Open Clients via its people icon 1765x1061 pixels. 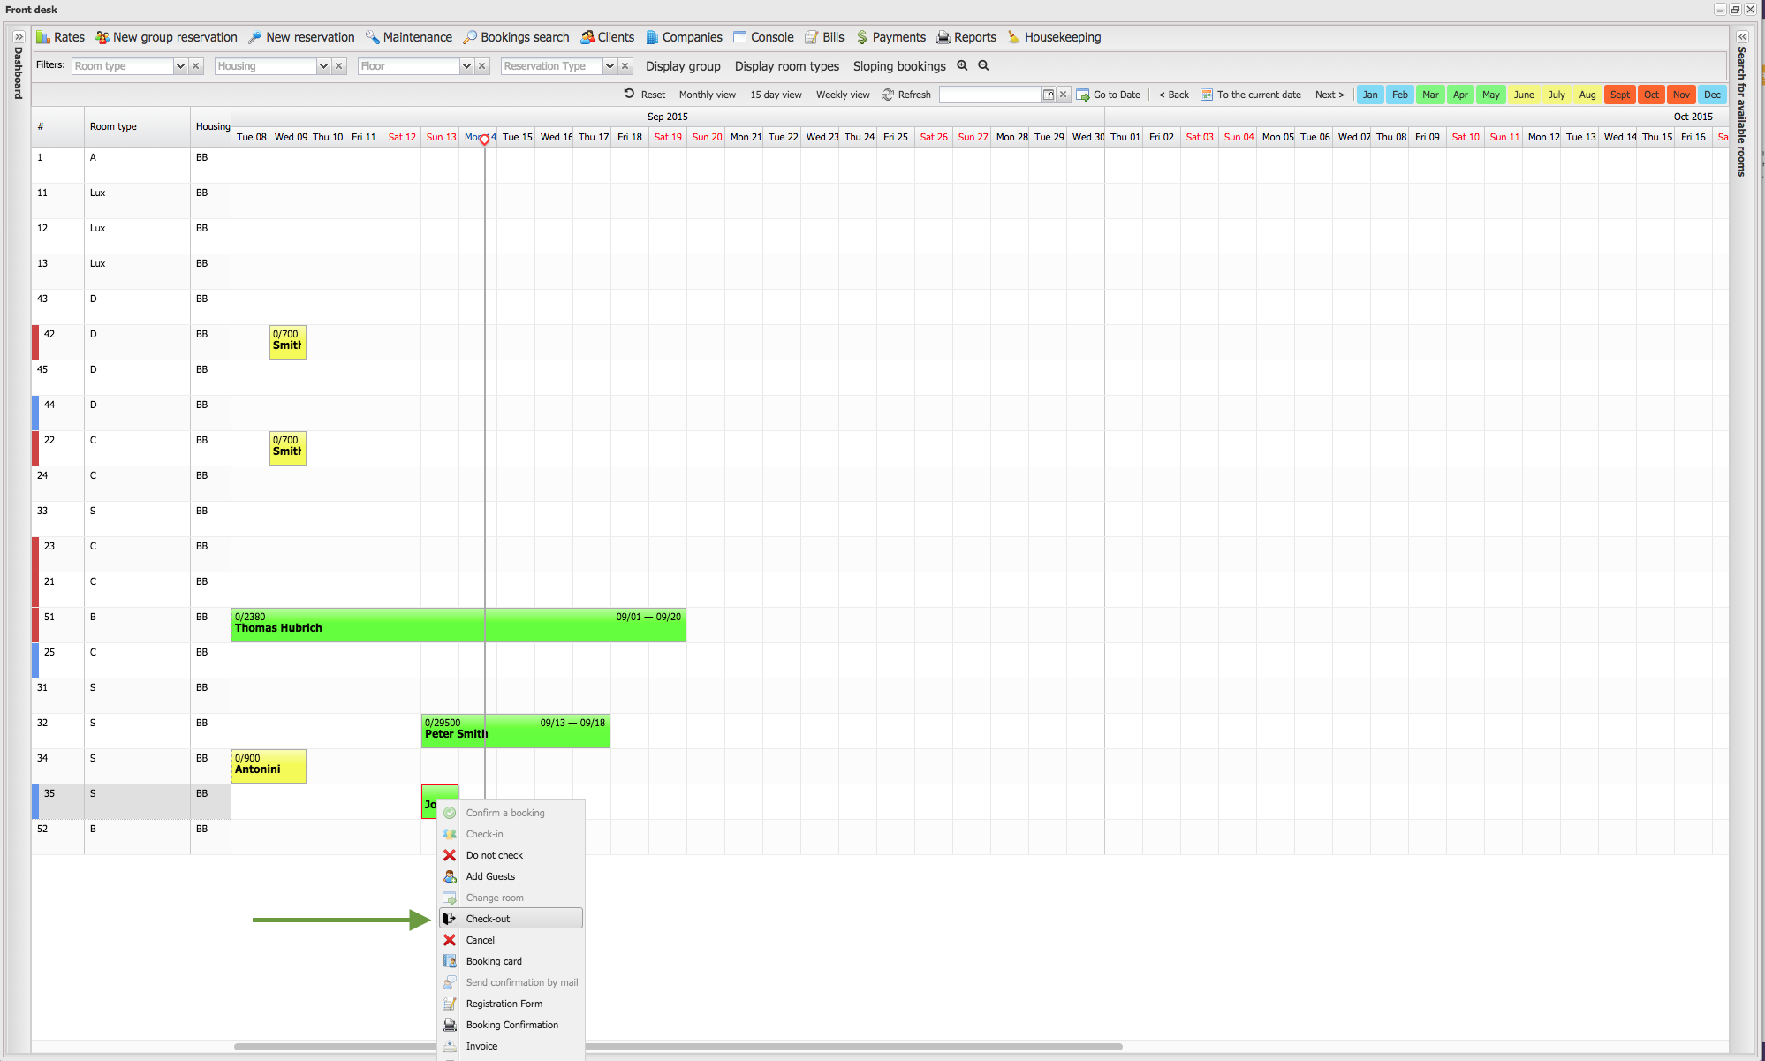pos(587,37)
